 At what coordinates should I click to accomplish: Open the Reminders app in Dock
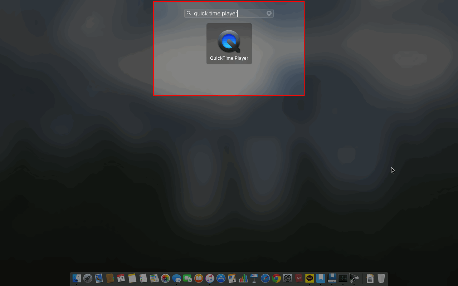tap(143, 278)
